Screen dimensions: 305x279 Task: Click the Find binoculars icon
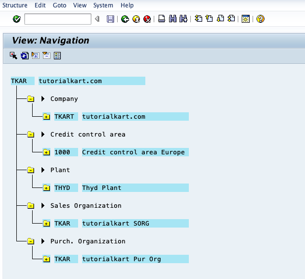pyautogui.click(x=173, y=19)
